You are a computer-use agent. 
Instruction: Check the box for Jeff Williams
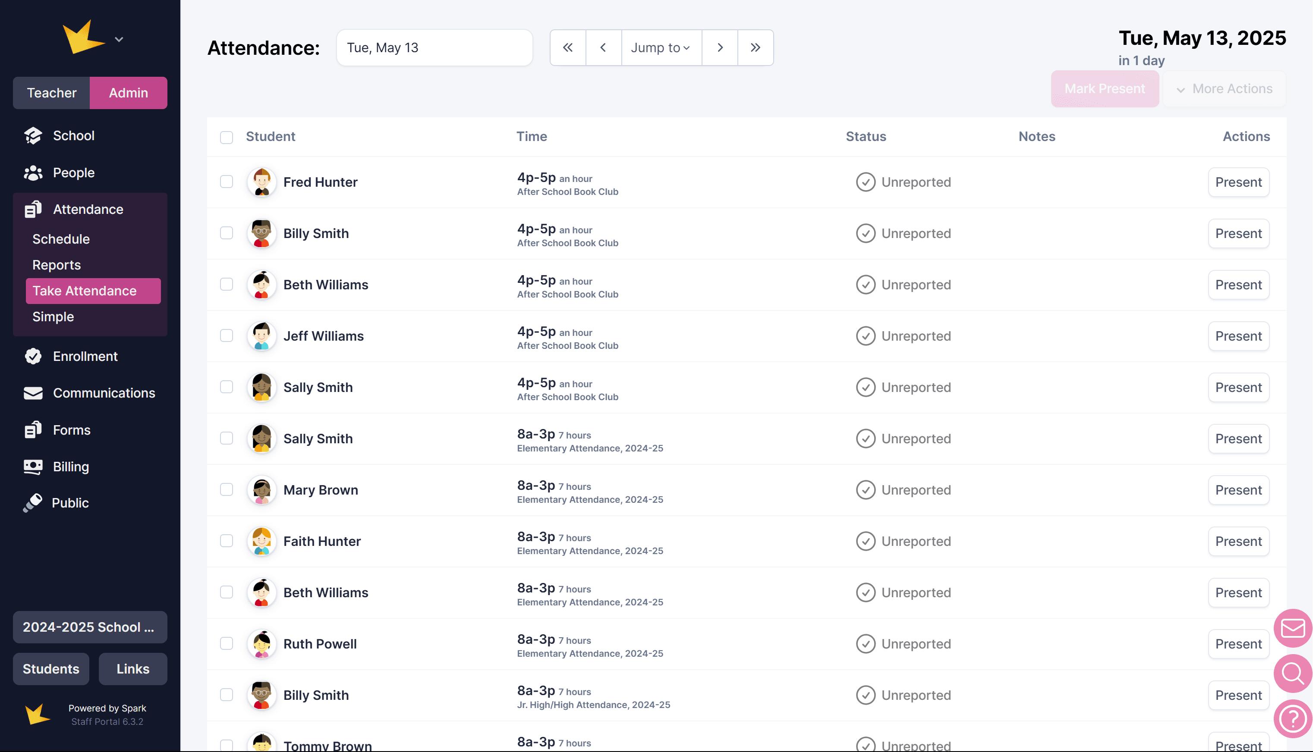[227, 336]
